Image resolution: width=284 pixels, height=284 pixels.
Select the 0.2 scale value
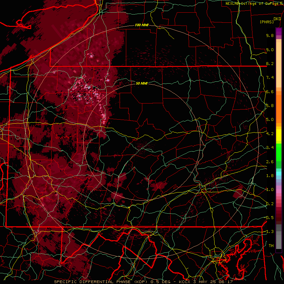click(270, 204)
